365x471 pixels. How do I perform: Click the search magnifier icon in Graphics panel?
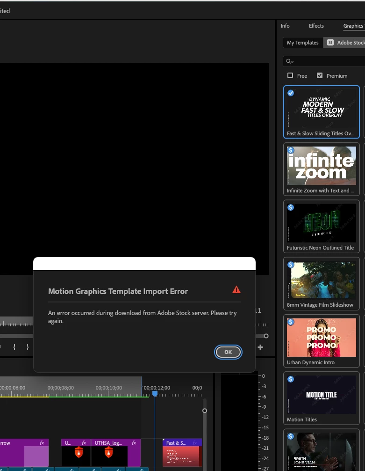pos(289,61)
